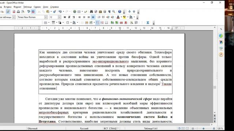Open the Таблица menu

[27, 7]
